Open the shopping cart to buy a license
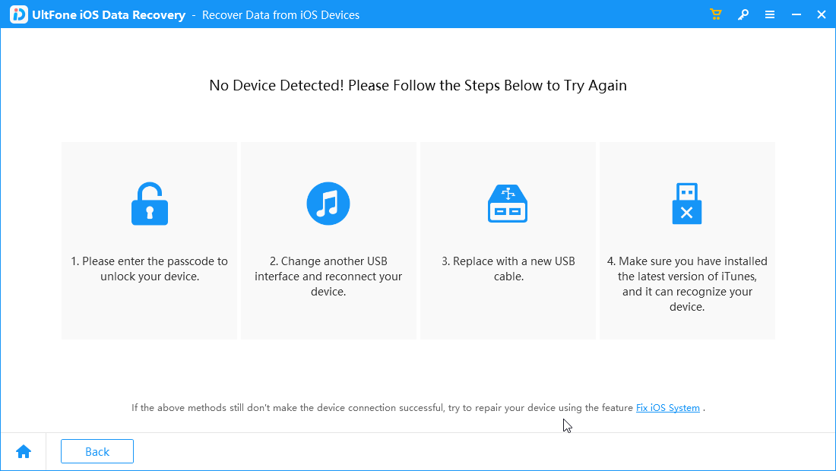836x471 pixels. tap(715, 14)
